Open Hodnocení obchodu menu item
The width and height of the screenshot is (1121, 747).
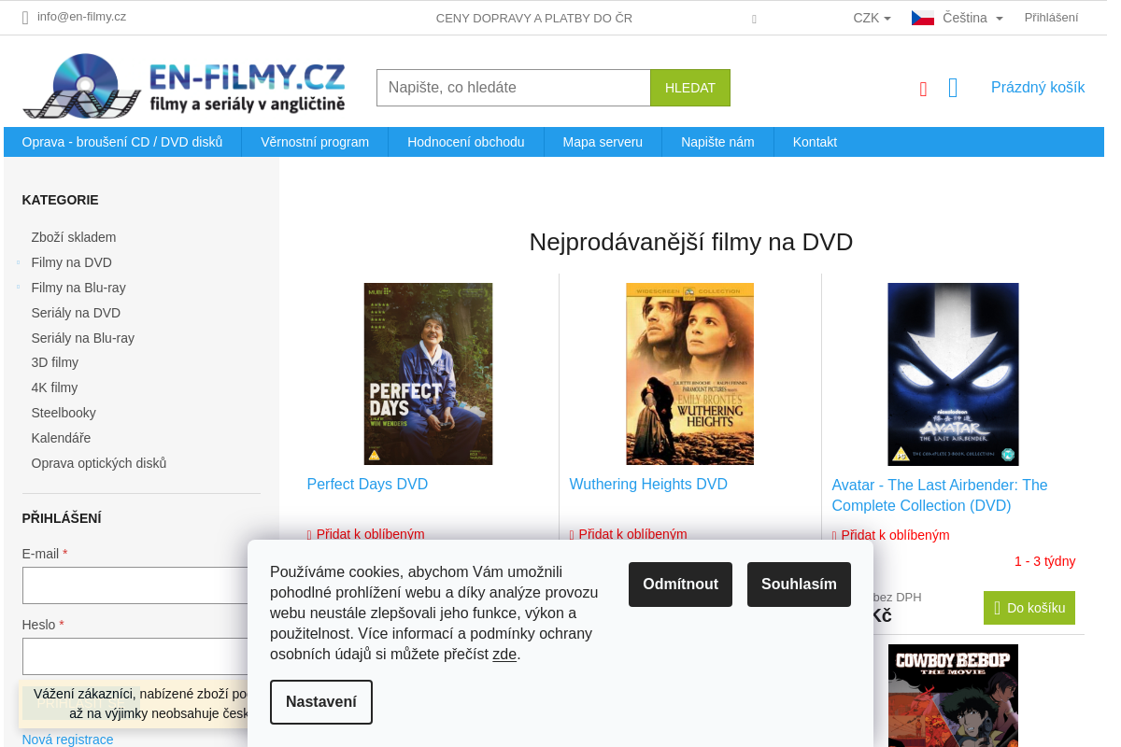coord(466,142)
